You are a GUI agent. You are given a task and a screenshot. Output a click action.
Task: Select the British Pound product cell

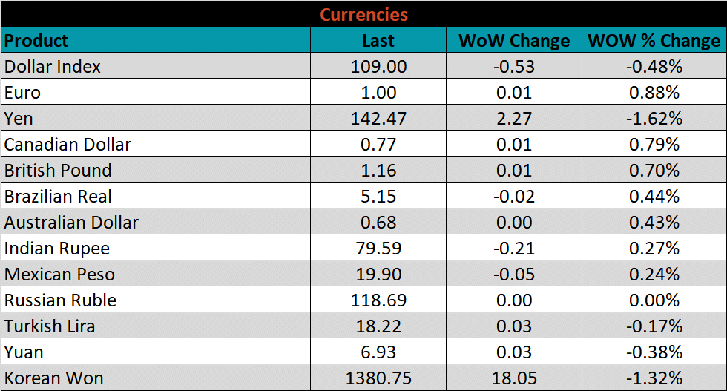[58, 171]
